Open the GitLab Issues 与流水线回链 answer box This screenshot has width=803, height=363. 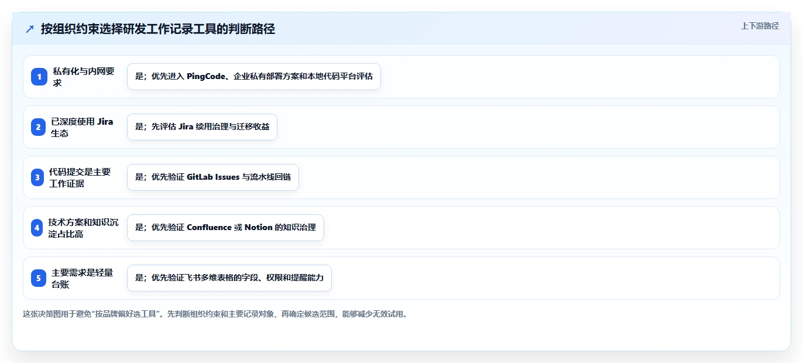click(x=213, y=177)
